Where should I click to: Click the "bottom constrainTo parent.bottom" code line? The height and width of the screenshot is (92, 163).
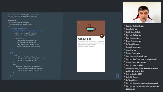pyautogui.click(x=29, y=46)
